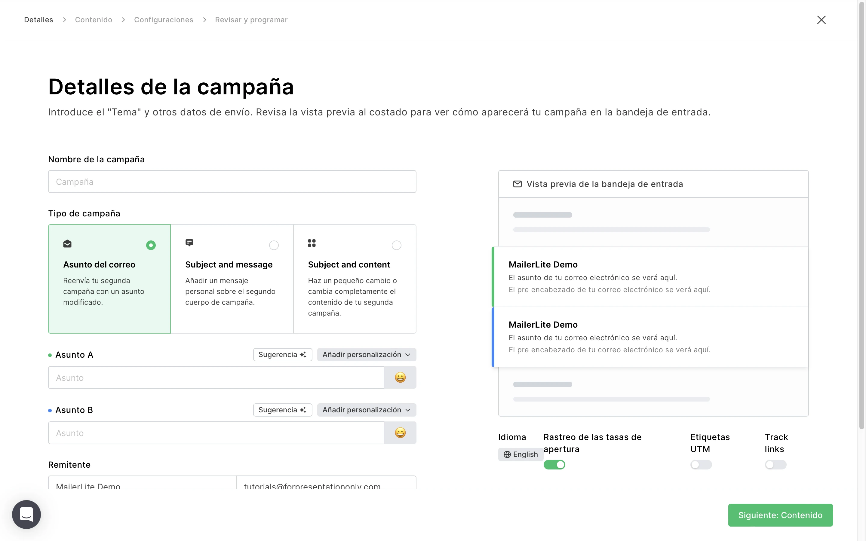Click the Subject and message chat icon

(x=189, y=243)
